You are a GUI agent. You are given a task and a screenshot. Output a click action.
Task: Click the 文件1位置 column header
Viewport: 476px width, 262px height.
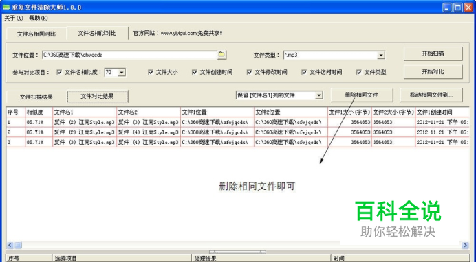pos(217,112)
